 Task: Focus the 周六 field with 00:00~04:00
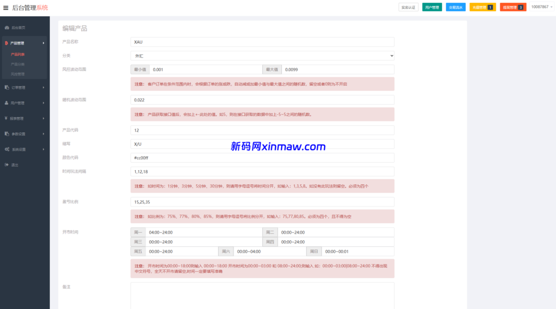point(270,252)
